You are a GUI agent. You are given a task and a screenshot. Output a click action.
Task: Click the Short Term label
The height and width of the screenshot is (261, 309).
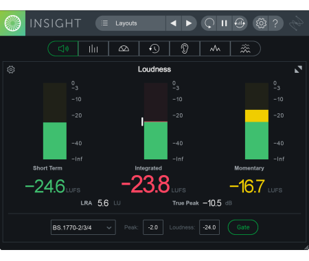click(47, 168)
